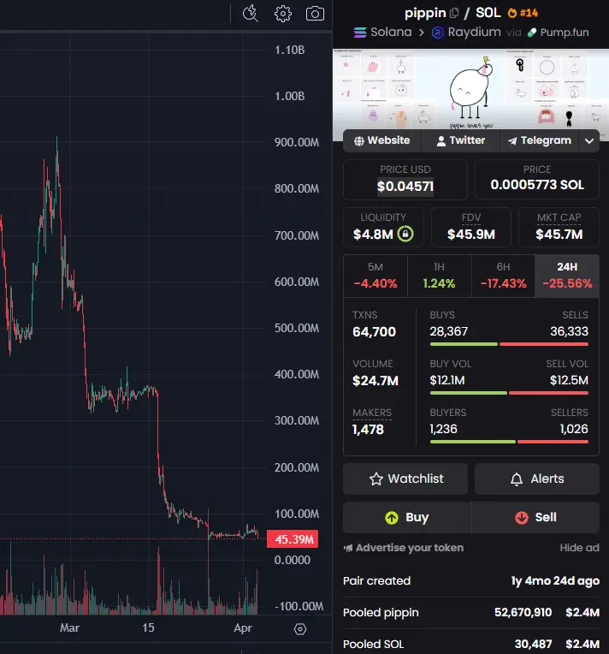Image resolution: width=609 pixels, height=654 pixels.
Task: Click the Watchlist star icon
Action: [x=376, y=479]
